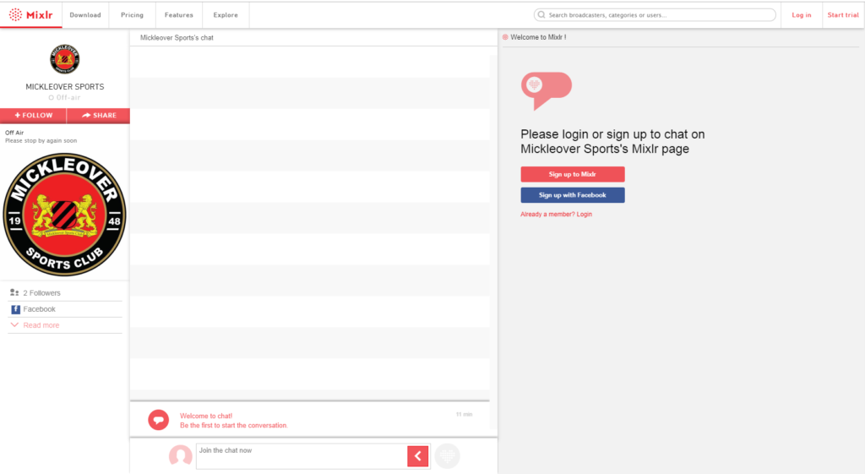Click the Welcome to Mixlr ! header
865x474 pixels.
[538, 37]
